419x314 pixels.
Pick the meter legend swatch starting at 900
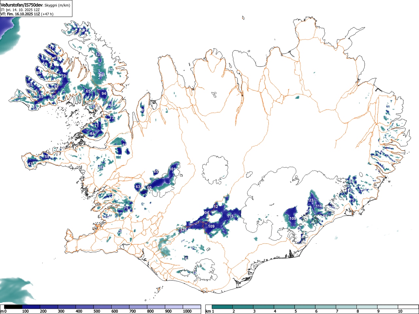click(x=174, y=307)
